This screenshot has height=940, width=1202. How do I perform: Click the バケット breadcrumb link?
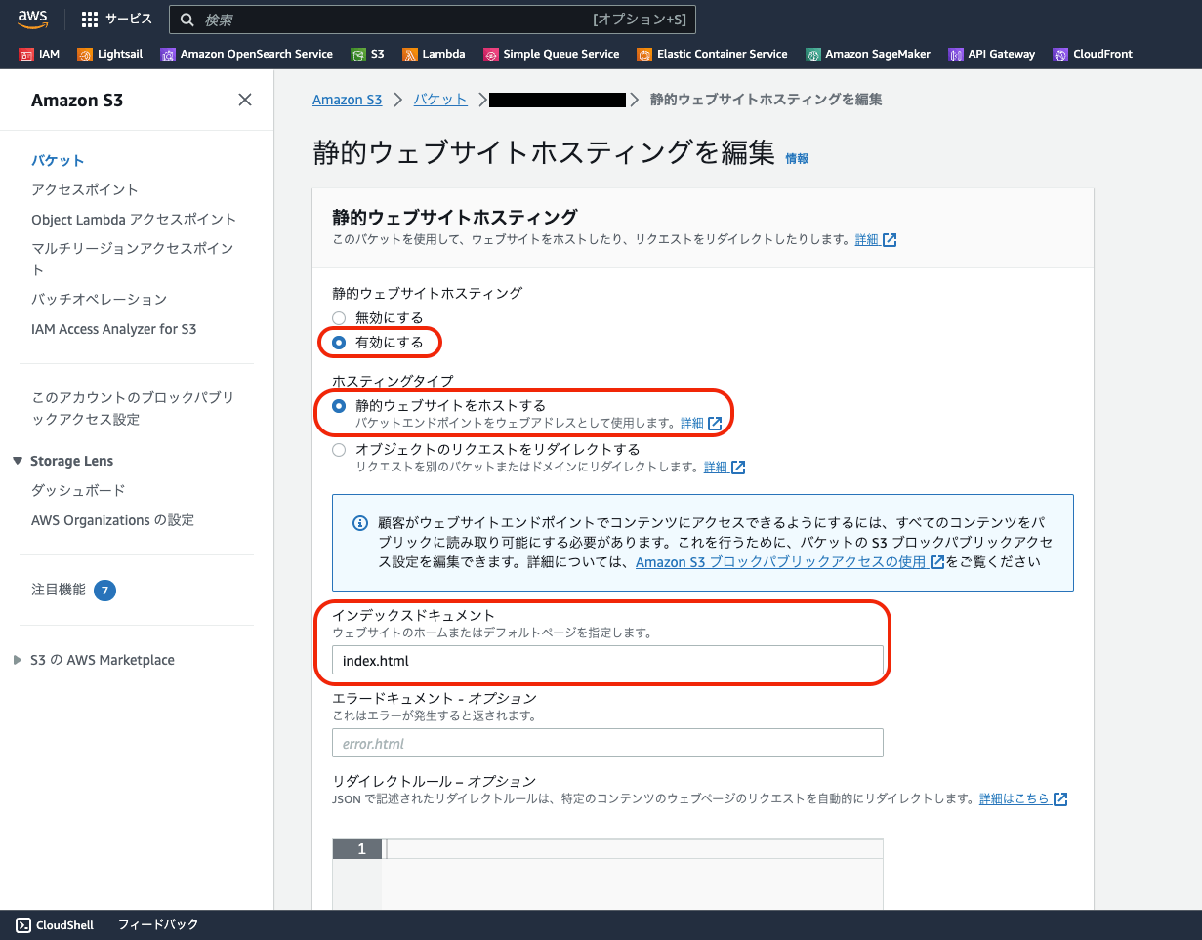[x=440, y=100]
